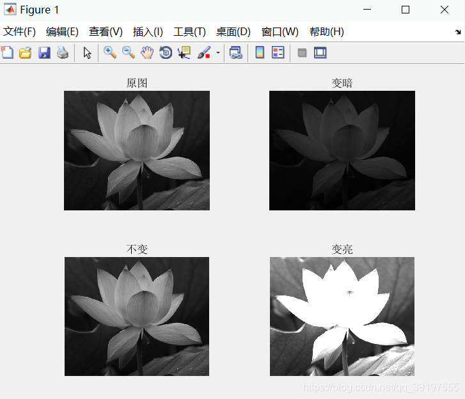Enable the Rotate 3D tool
465x399 pixels.
[x=166, y=53]
